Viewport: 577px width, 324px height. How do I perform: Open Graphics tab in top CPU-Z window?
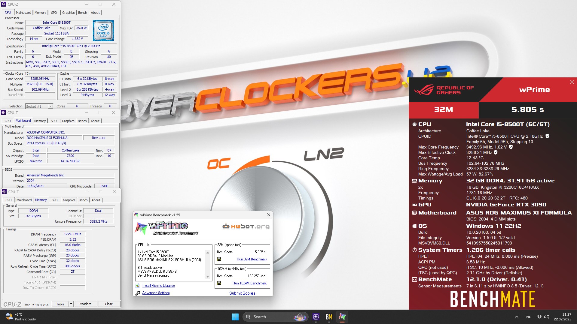[68, 13]
